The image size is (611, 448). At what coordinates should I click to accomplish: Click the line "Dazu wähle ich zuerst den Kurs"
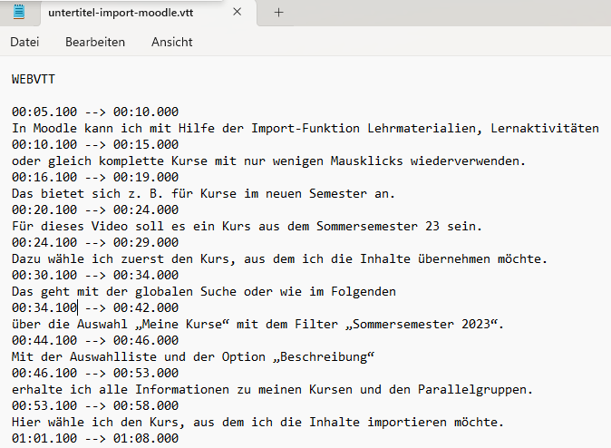(x=279, y=258)
